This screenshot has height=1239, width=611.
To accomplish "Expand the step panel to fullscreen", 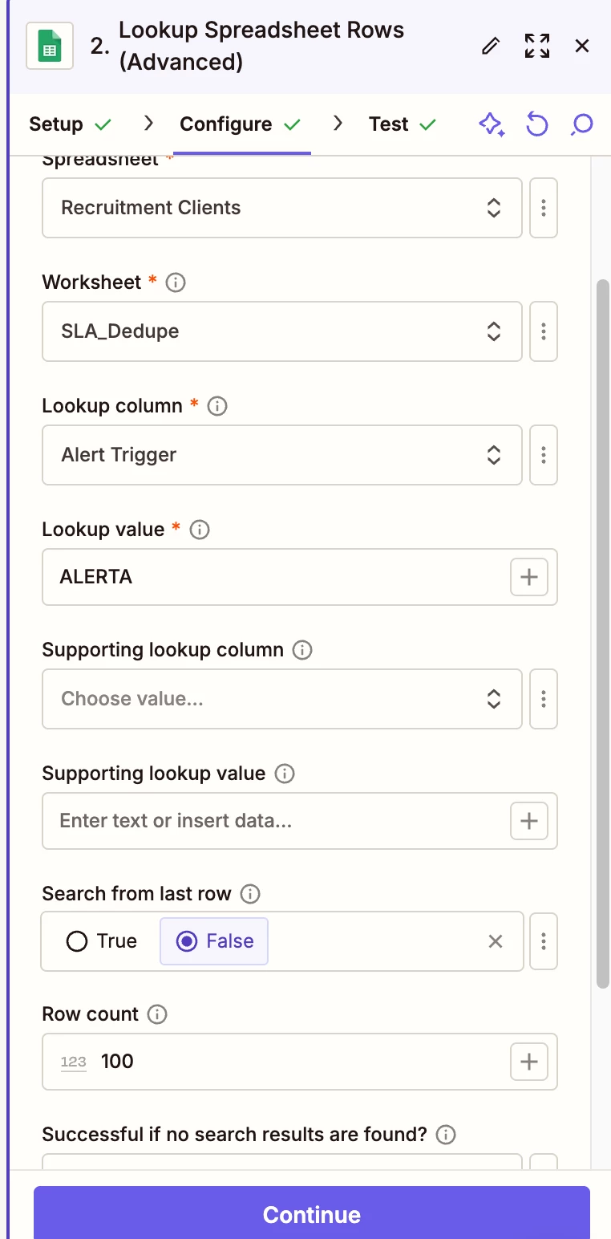I will pyautogui.click(x=537, y=46).
